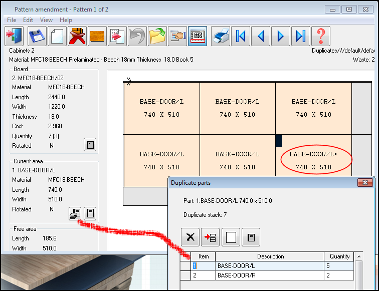Screen dimensions: 379x291
Task: Select the black marker square in pattern
Action: click(x=279, y=141)
